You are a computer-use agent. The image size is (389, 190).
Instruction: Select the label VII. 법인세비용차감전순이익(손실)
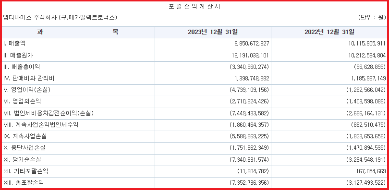pos(49,113)
